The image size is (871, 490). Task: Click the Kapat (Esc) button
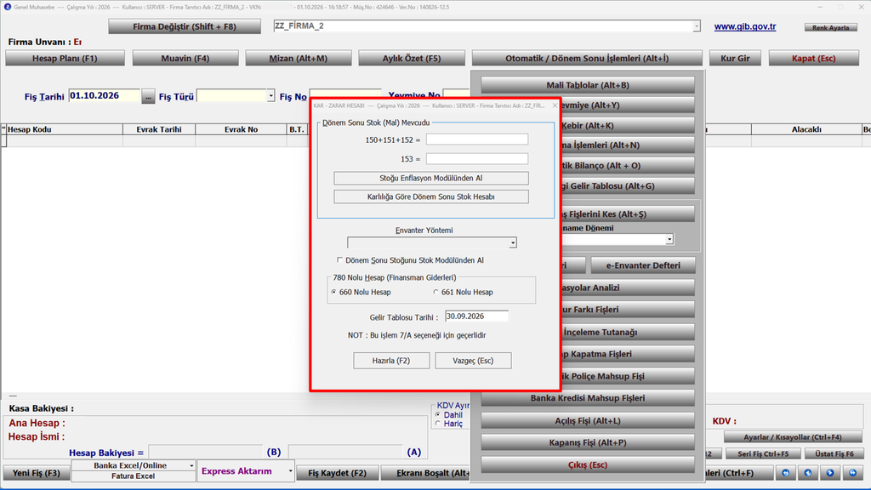pos(814,59)
